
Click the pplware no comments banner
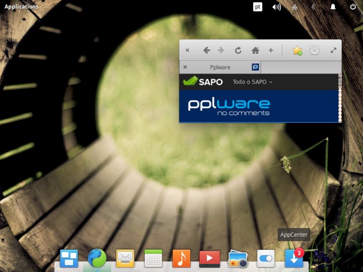coord(229,107)
